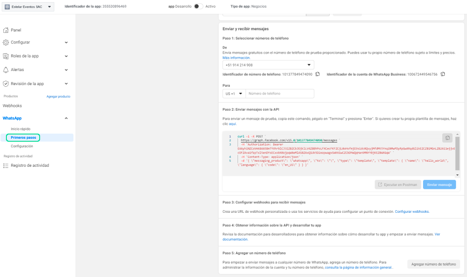Toggle app mode from Desarrollo to Activo
This screenshot has height=277, width=467.
(x=198, y=6)
